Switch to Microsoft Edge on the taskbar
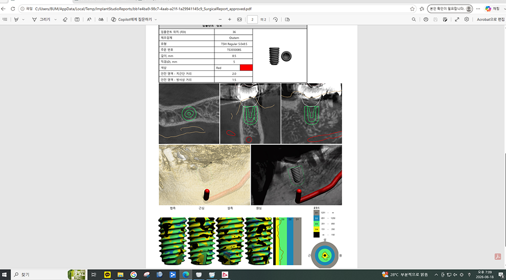Screen dimensions: 506x280 (x=186, y=274)
